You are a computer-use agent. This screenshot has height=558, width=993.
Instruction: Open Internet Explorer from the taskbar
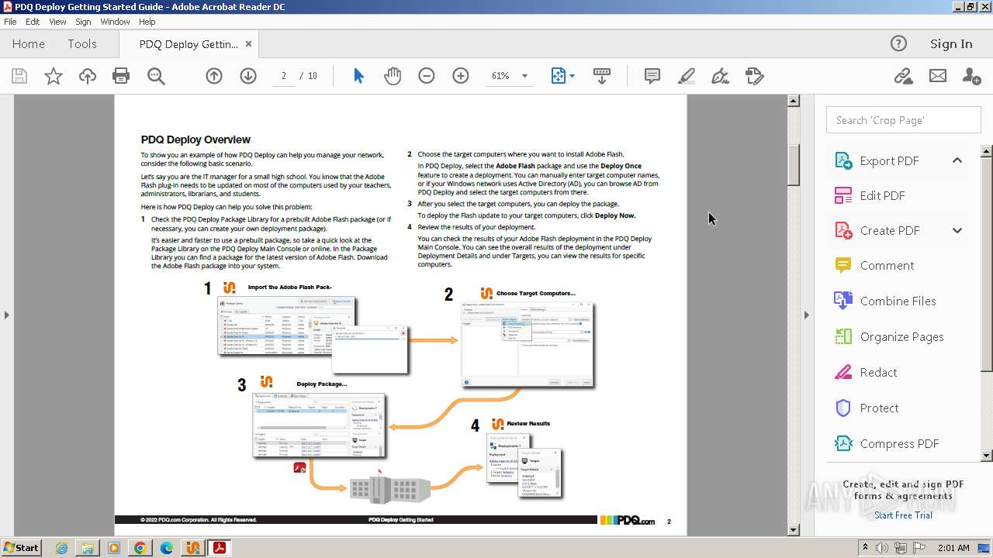pos(61,548)
